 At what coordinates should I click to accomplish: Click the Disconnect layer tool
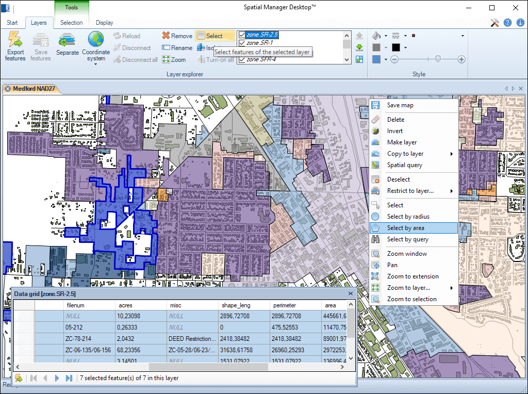[132, 48]
